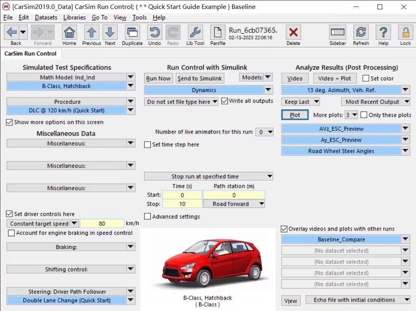
Task: Click the Path station start field
Action: (234, 195)
